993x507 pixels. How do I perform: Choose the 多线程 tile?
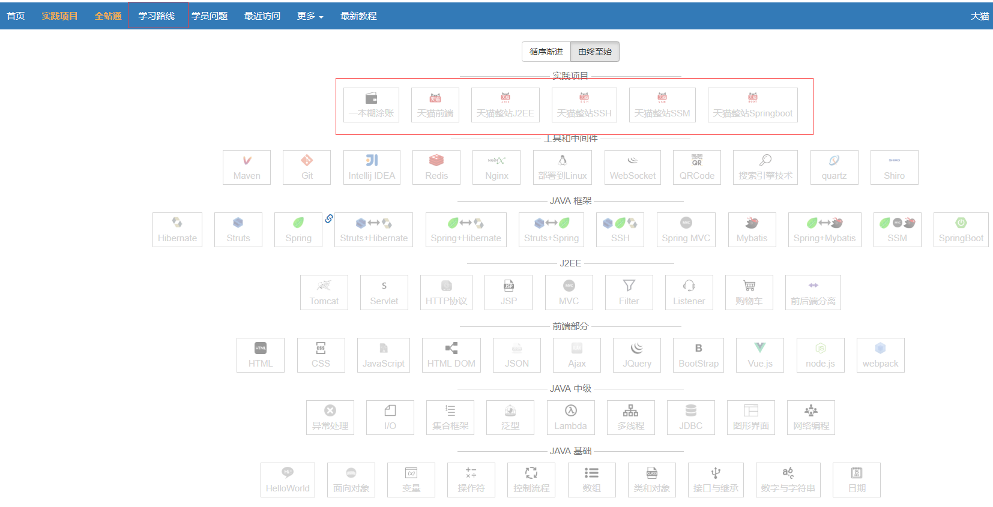tap(631, 418)
